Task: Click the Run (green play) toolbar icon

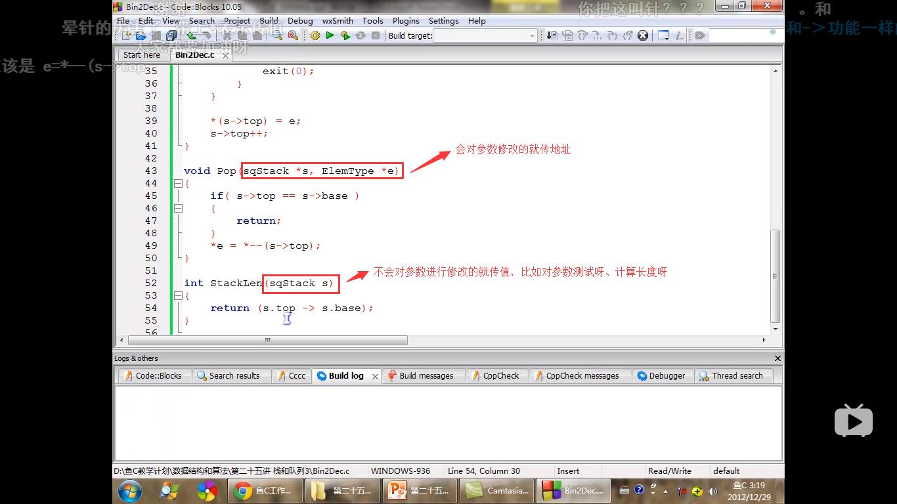Action: click(330, 35)
